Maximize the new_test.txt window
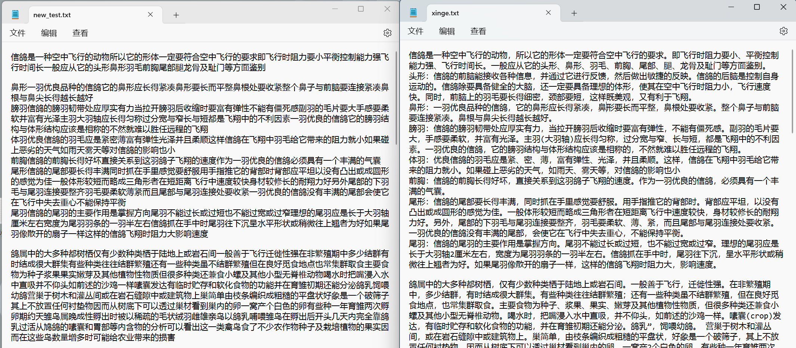 [x=361, y=9]
